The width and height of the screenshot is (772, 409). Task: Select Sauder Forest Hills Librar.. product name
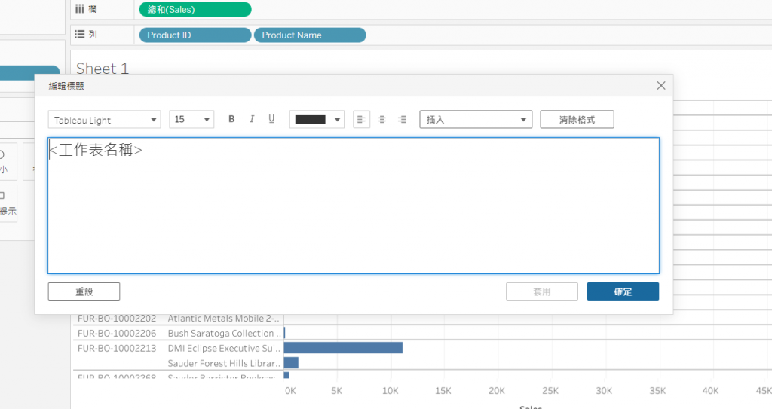224,363
